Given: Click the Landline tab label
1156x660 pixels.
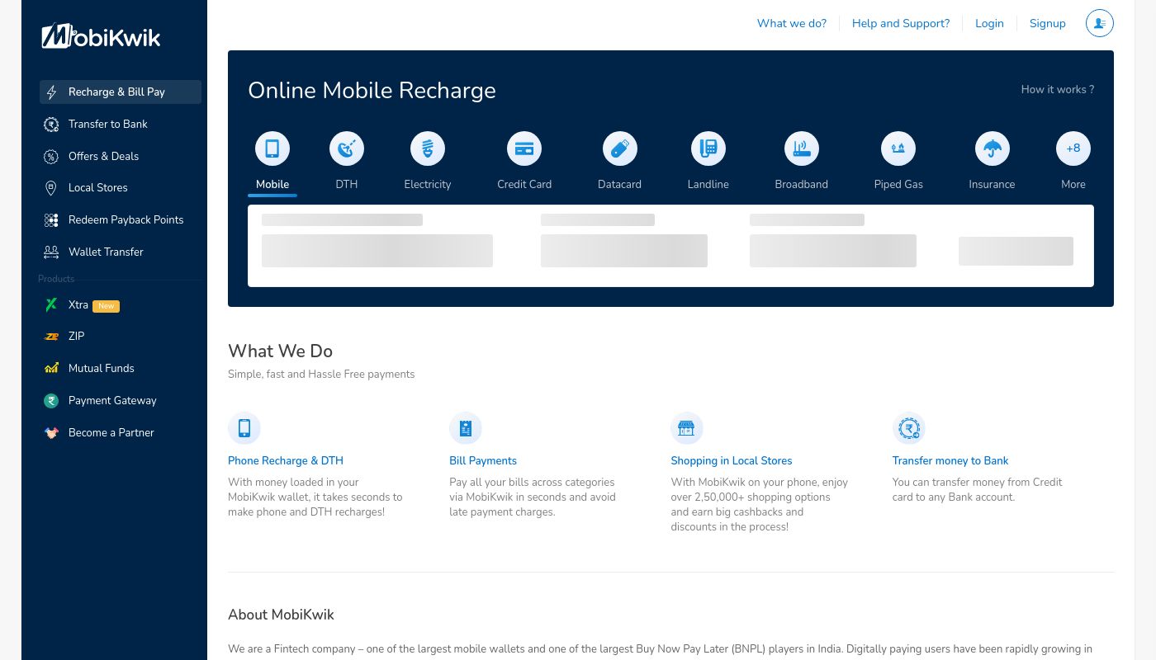Looking at the screenshot, I should click(x=708, y=185).
